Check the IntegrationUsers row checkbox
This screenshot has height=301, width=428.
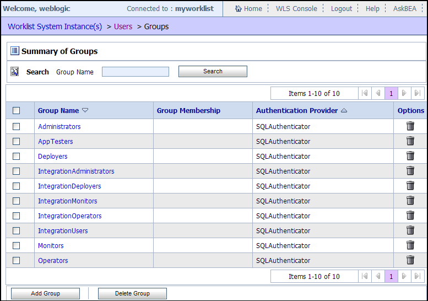[x=17, y=231]
